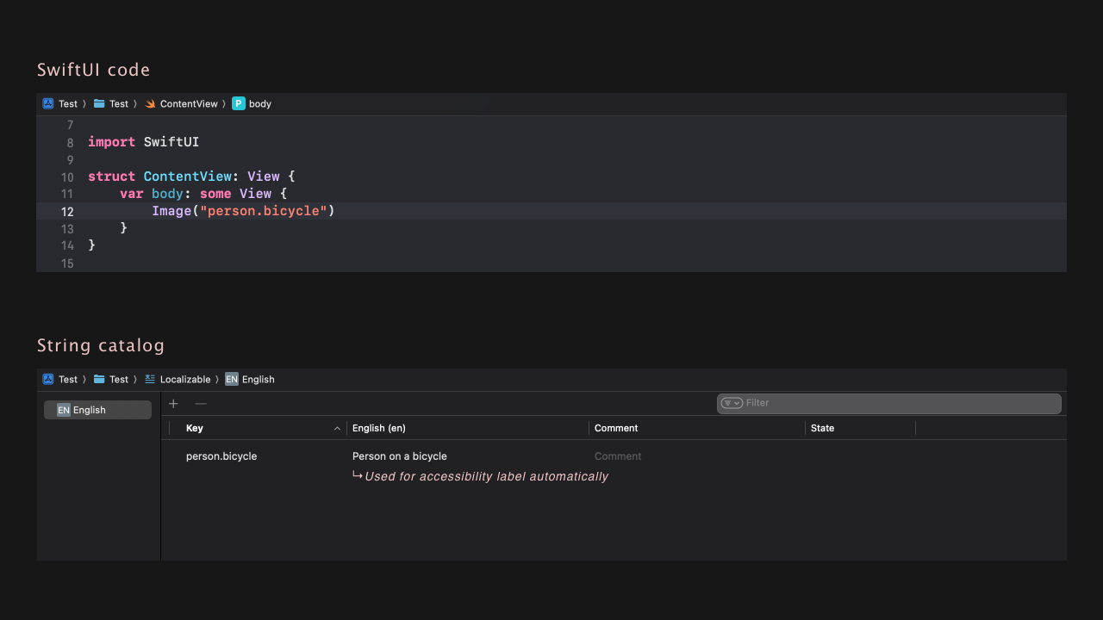
Task: Click the Xcode project icon in code editor breadcrumb
Action: 48,104
